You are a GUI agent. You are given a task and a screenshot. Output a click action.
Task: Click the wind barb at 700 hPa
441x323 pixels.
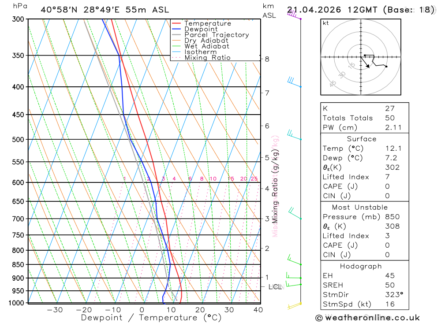coord(295,214)
